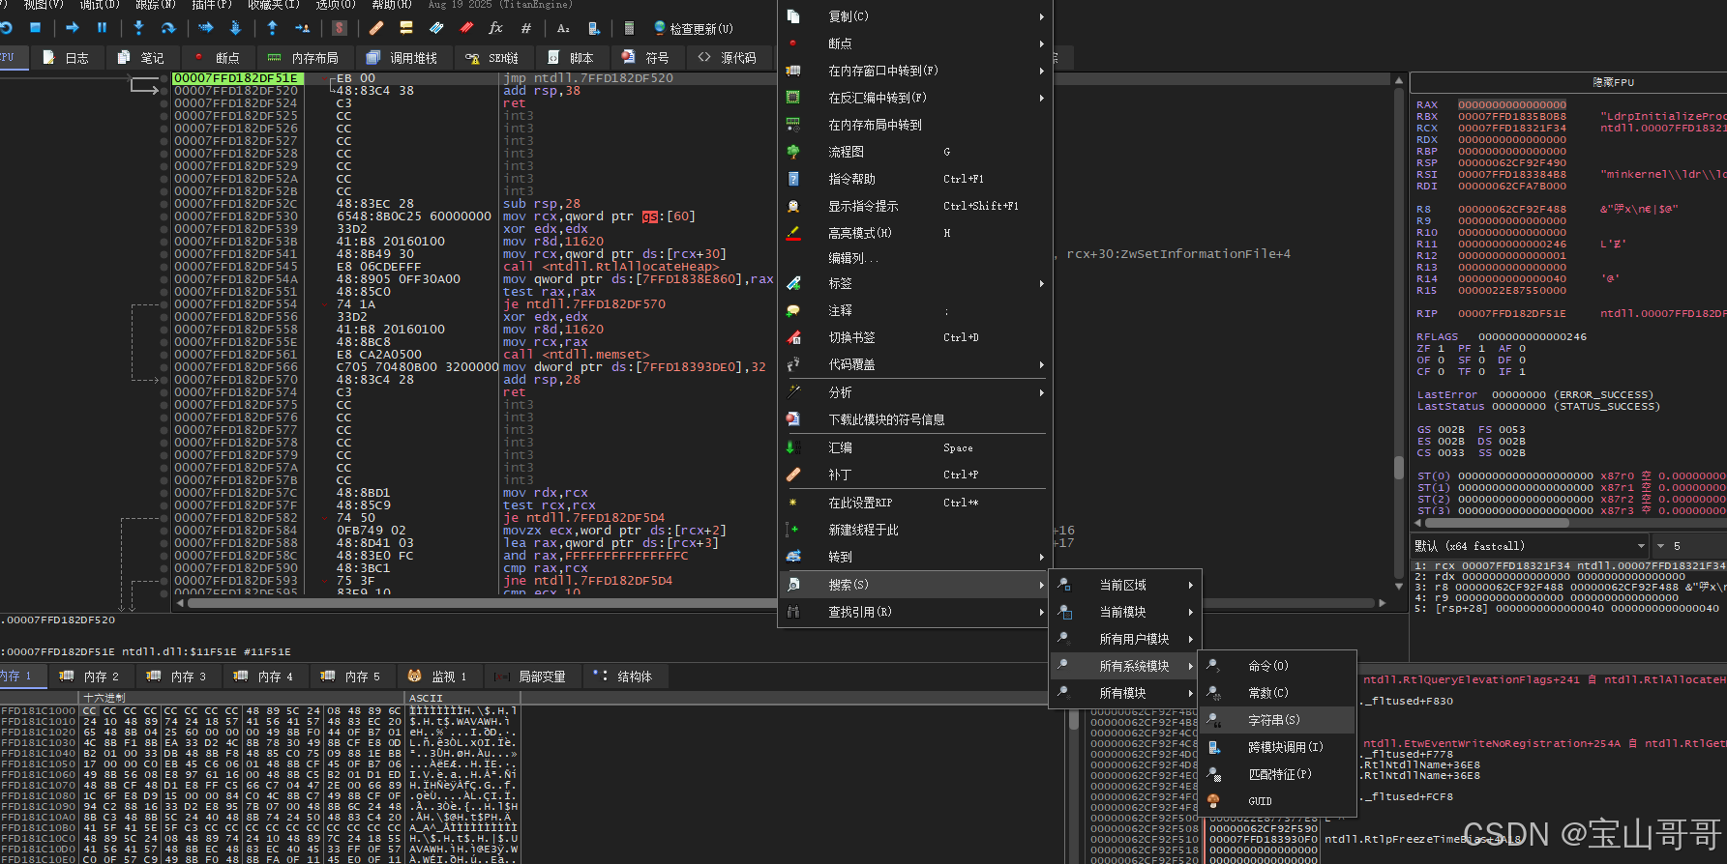1727x864 pixels.
Task: Click the run arrow toolbar icon
Action: click(x=73, y=28)
